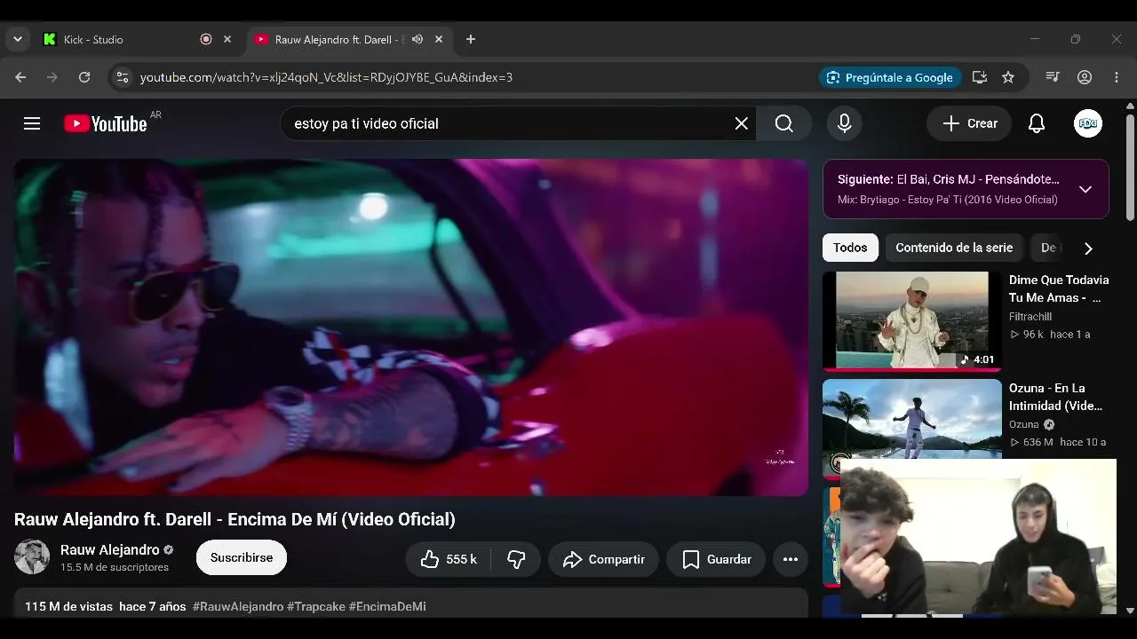Image resolution: width=1137 pixels, height=639 pixels.
Task: Click the video title 'Encima De Mí (Video Oficial)'
Action: [235, 519]
